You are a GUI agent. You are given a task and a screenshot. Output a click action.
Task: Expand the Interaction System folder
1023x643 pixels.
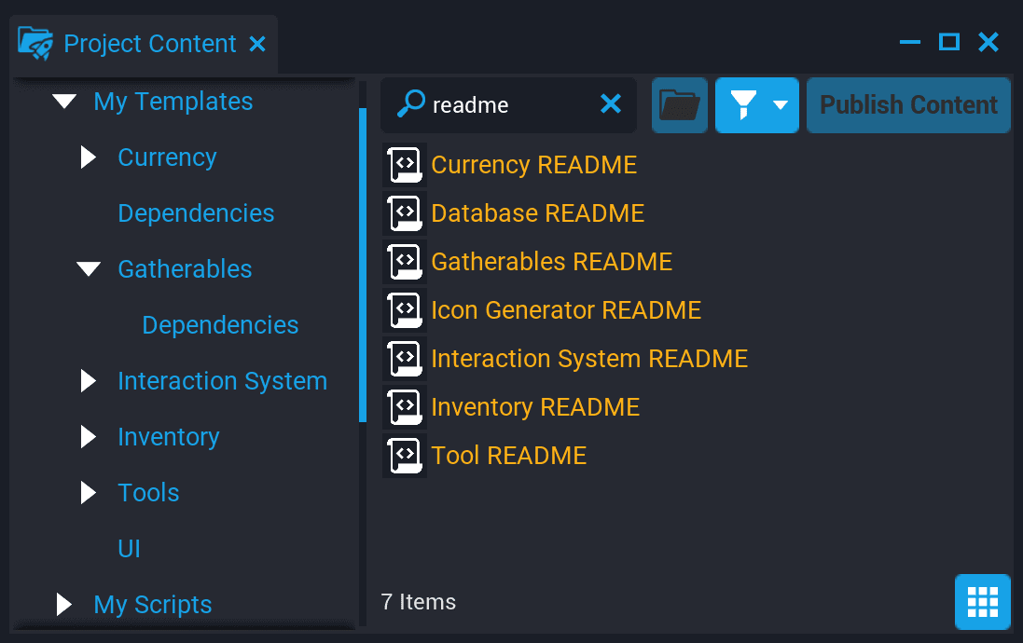(x=87, y=380)
